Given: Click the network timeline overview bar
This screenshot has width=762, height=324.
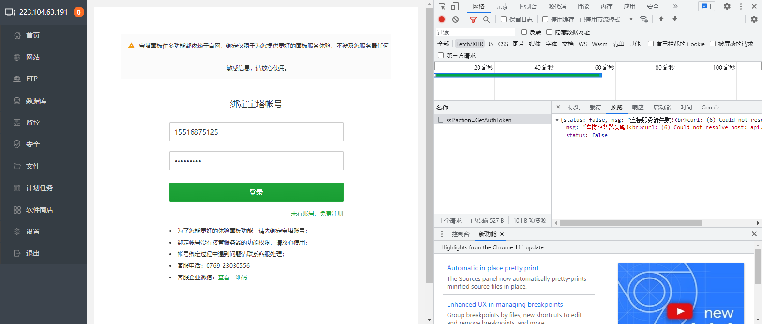Looking at the screenshot, I should click(x=518, y=75).
